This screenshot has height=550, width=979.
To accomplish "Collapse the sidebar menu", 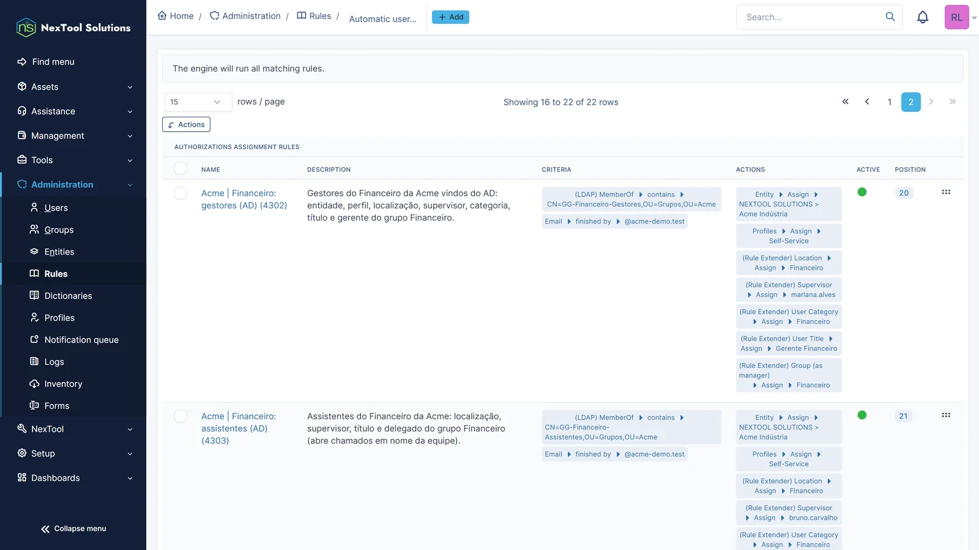I will [73, 529].
